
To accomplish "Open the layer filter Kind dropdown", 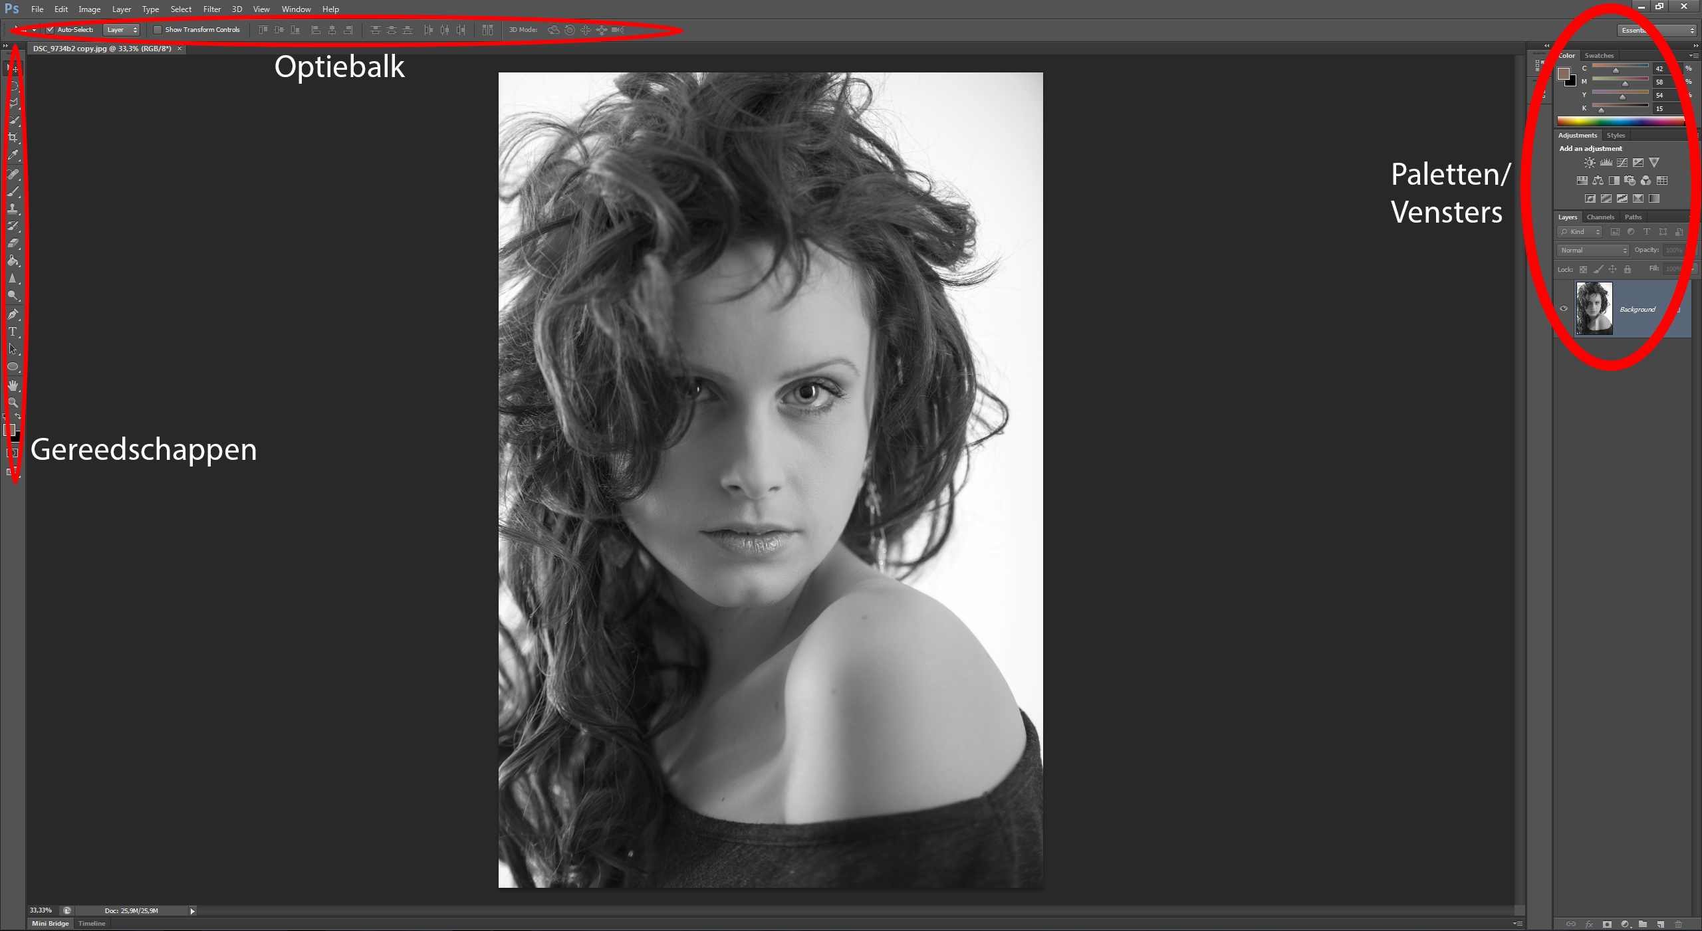I will [1580, 232].
